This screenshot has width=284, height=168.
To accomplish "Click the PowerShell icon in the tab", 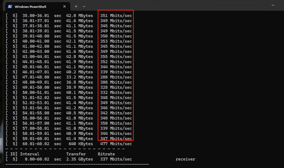I will click(10, 6).
